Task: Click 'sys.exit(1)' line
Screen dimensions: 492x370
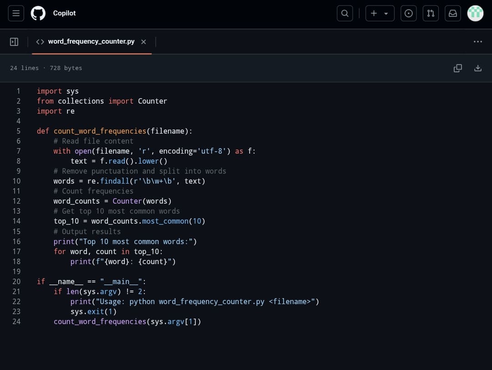Action: tap(93, 312)
